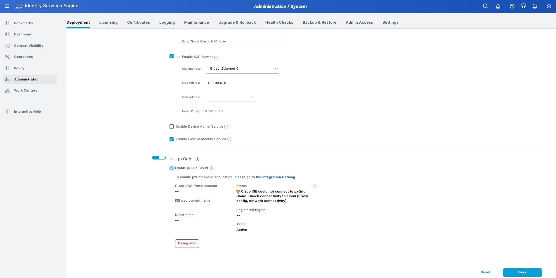The image size is (556, 278).
Task: Show info icon next to pxGrid
Action: coord(197,159)
